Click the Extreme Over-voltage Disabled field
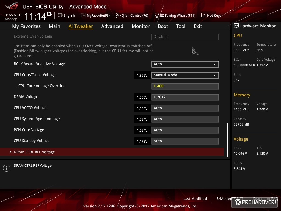The height and width of the screenshot is (211, 281). click(185, 37)
